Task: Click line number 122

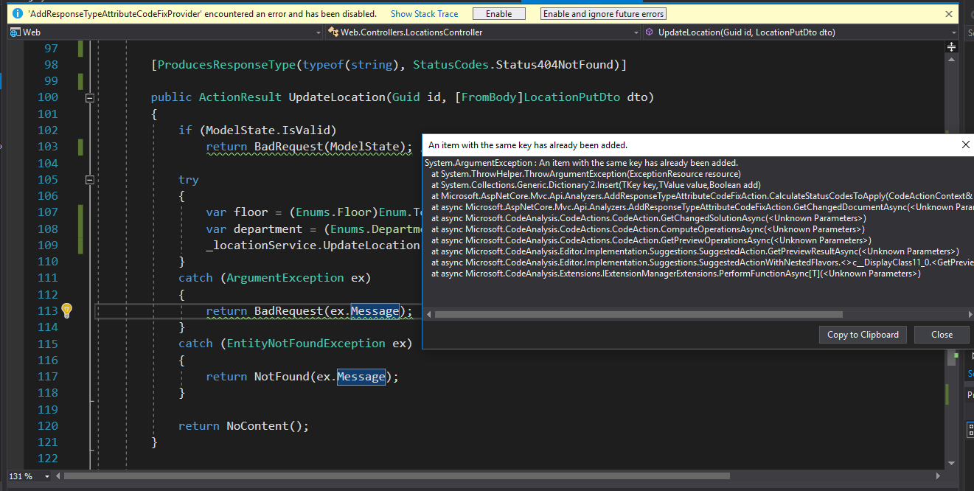Action: pyautogui.click(x=46, y=459)
